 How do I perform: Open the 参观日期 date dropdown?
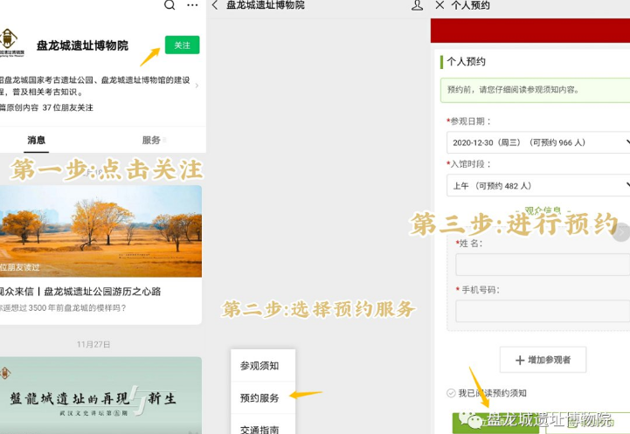[x=538, y=142]
